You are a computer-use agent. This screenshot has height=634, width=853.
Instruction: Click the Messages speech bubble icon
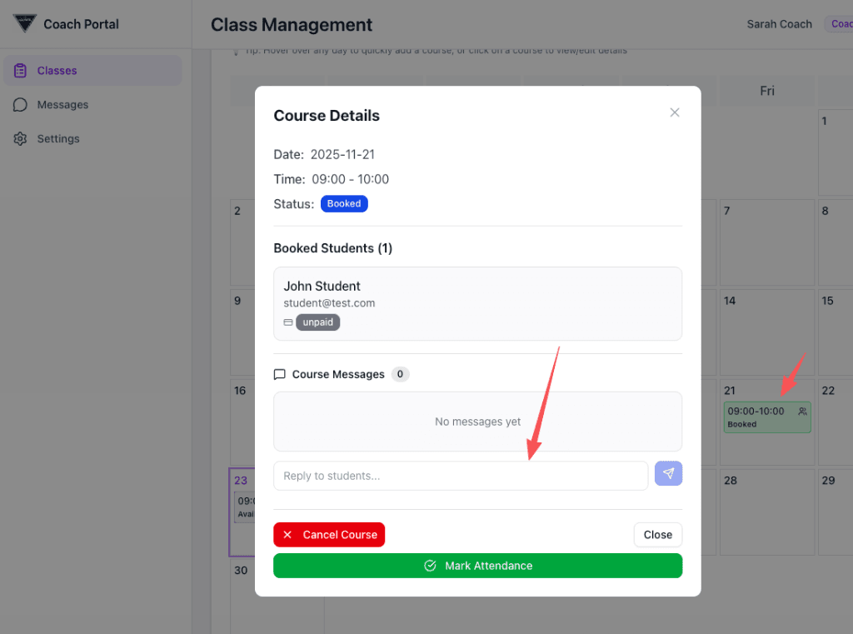tap(21, 105)
